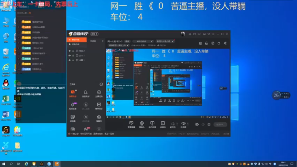Click the record video icon by the live button

[197, 124]
